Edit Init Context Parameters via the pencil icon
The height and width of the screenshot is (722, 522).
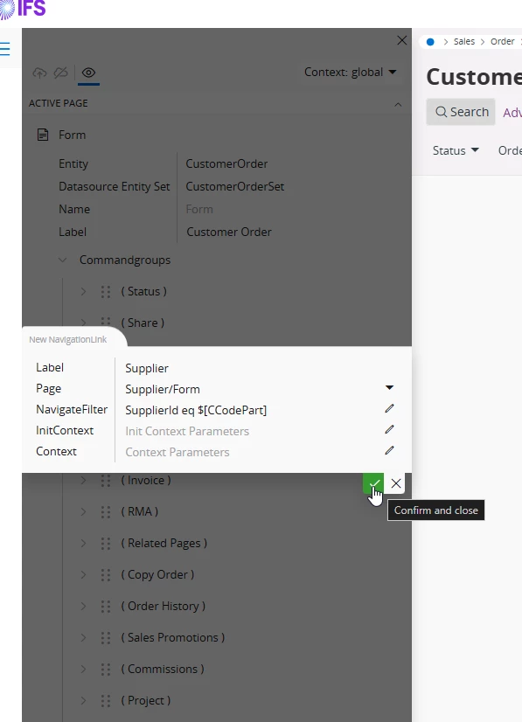389,429
